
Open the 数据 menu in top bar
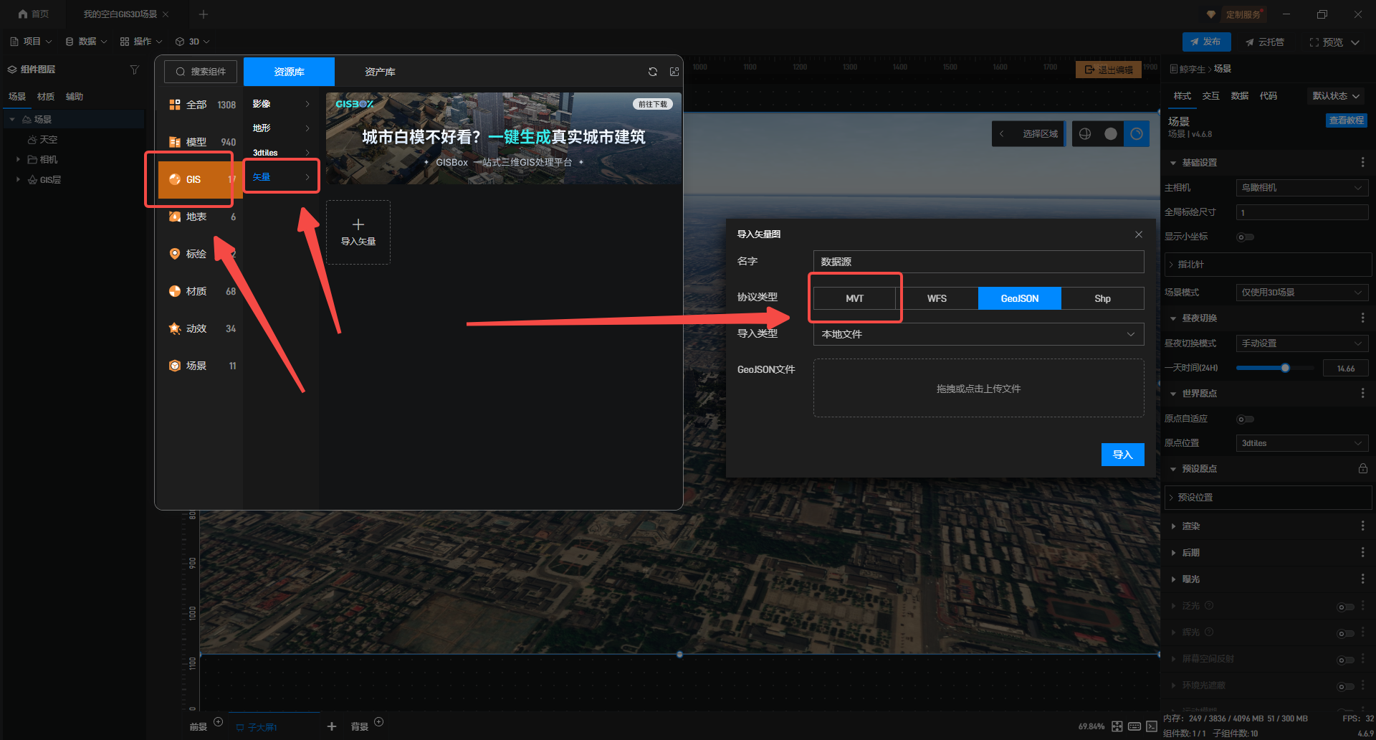[x=86, y=42]
